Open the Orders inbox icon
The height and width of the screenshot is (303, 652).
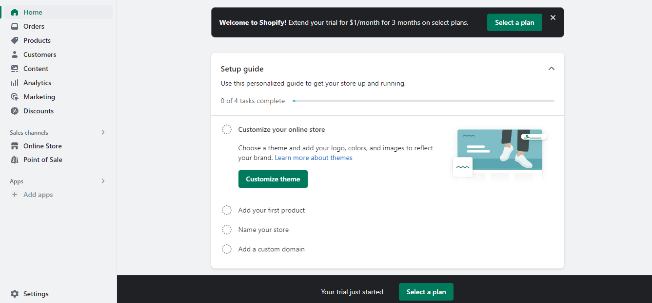pyautogui.click(x=15, y=26)
